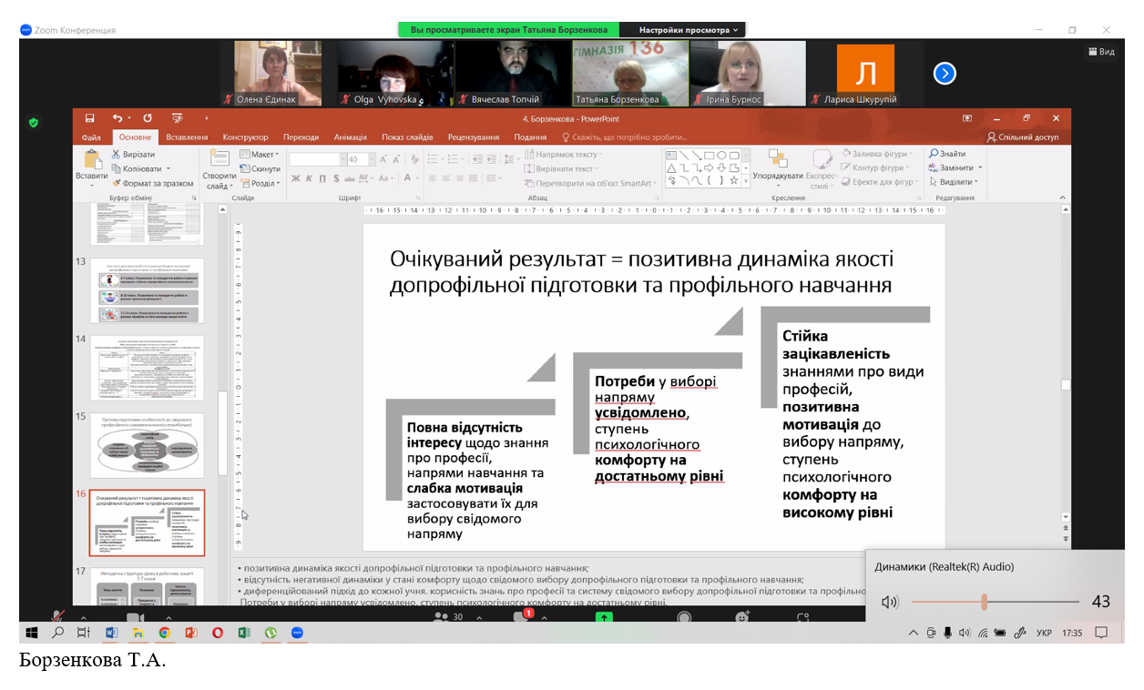The height and width of the screenshot is (690, 1144).
Task: Open Opera browser from the taskbar
Action: 218,632
